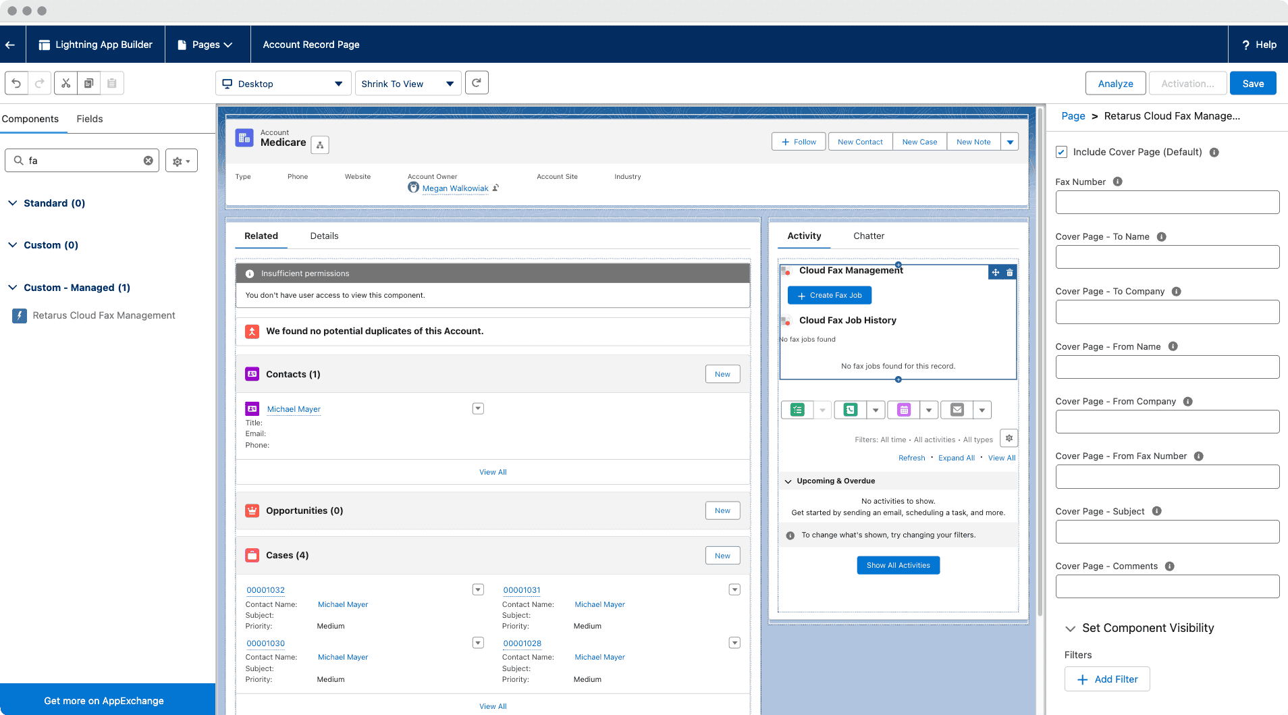The width and height of the screenshot is (1288, 715).
Task: Paste the component from clipboard
Action: point(112,83)
